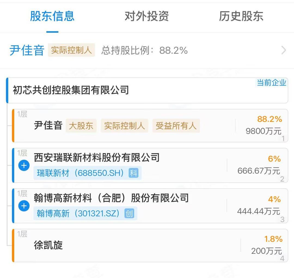Click the 大股东 tag on 尹佳音 row
294x278 pixels.
tap(81, 126)
